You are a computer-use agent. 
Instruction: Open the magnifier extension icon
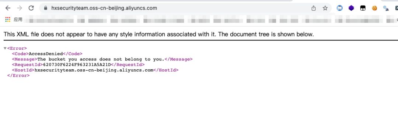click(x=386, y=8)
